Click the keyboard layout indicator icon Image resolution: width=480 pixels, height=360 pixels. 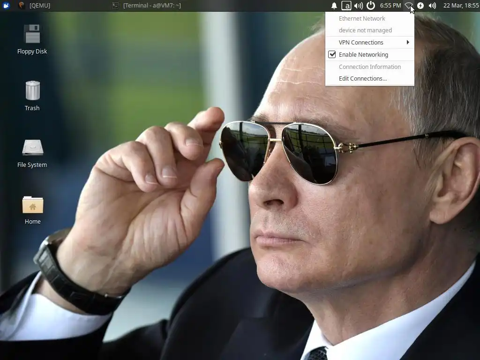tap(346, 6)
